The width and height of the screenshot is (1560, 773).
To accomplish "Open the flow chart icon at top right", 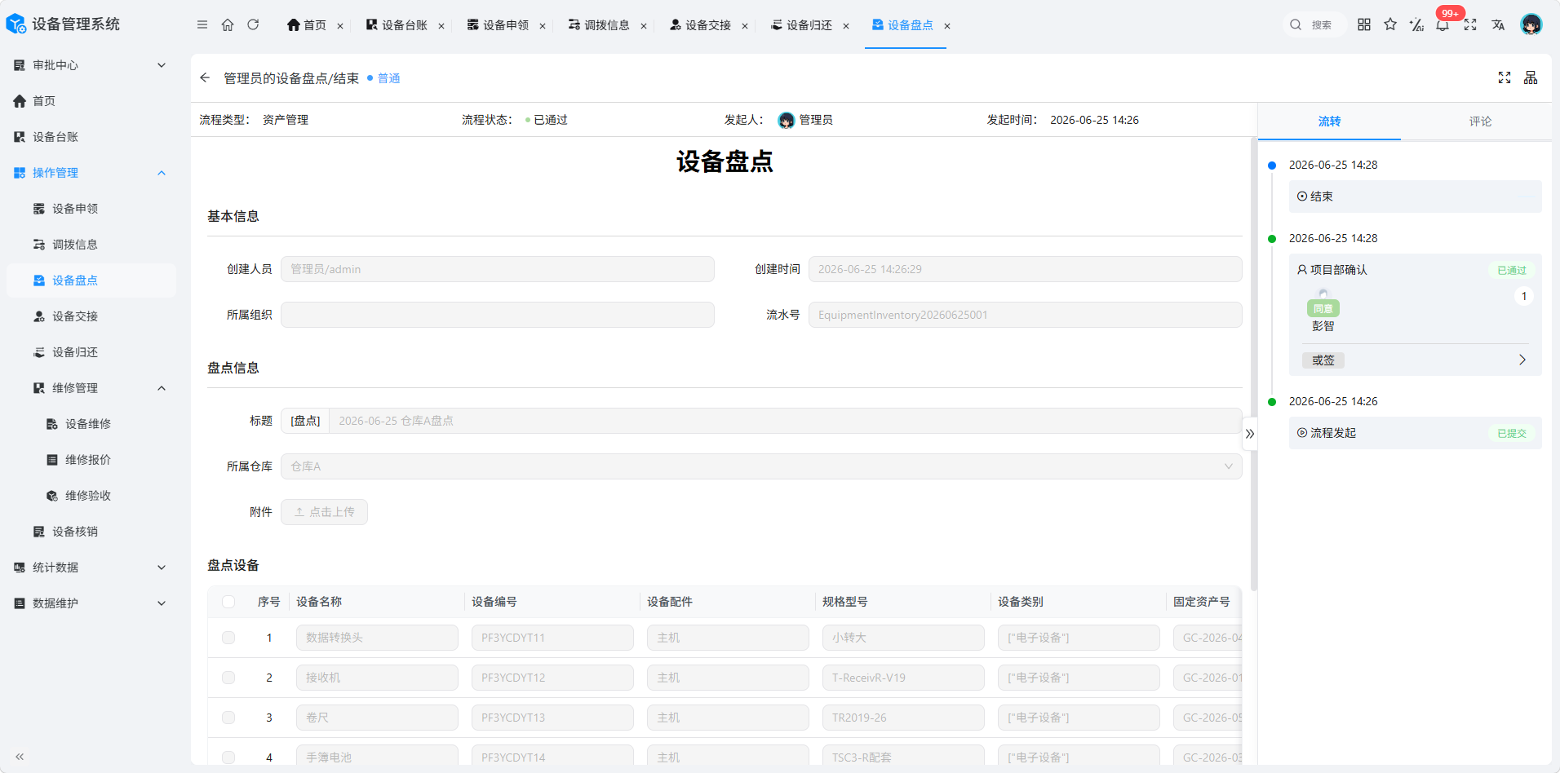I will coord(1531,77).
